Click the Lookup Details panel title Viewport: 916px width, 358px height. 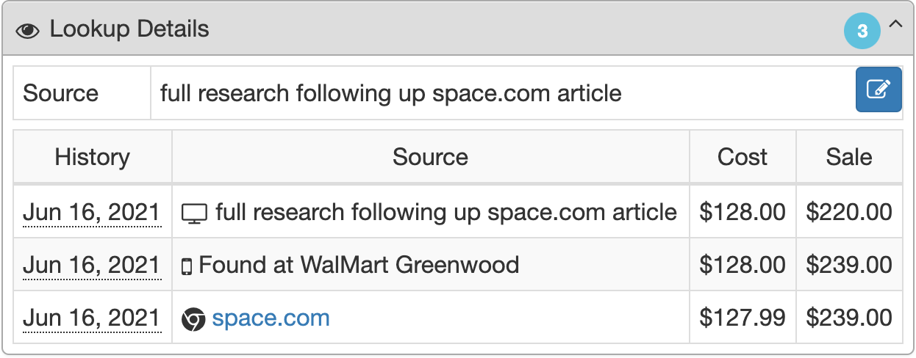[129, 29]
